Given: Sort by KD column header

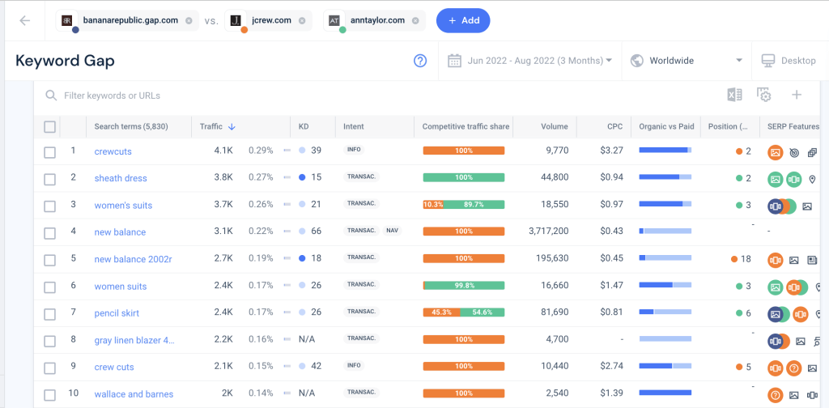Looking at the screenshot, I should pos(304,127).
